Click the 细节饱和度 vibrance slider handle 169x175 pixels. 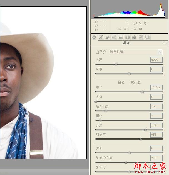tap(126, 162)
